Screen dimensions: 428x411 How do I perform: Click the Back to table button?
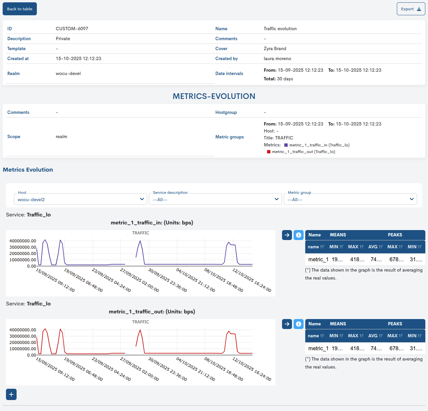click(x=19, y=9)
